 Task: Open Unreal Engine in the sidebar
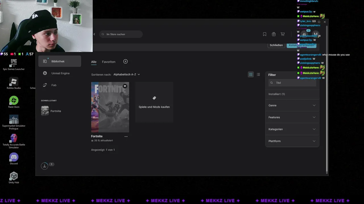click(60, 73)
